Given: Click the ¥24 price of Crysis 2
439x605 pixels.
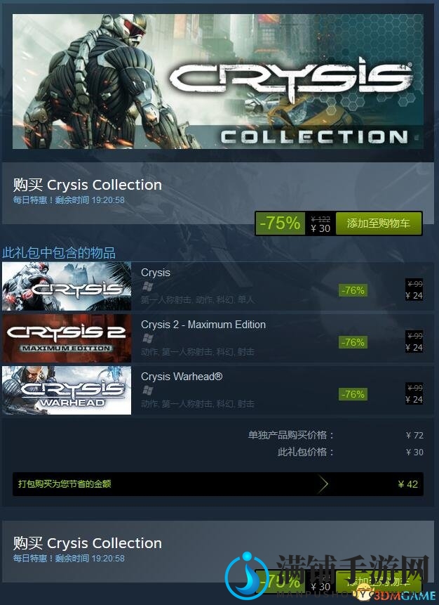Looking at the screenshot, I should [x=414, y=348].
